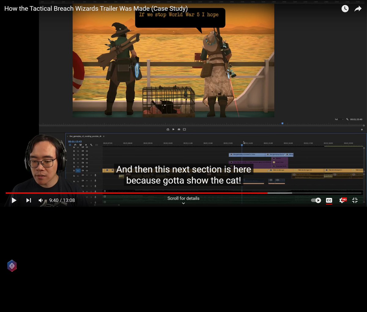Click the wrench icon beside 'Full' dropdown
367x312 pixels.
click(347, 119)
